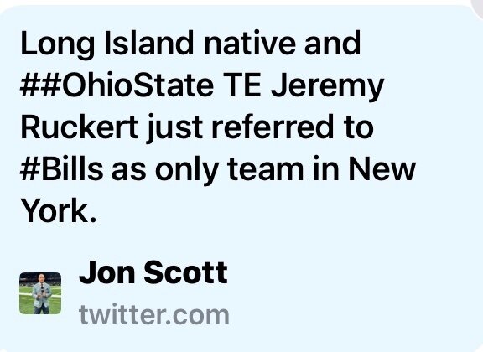Click the empty area beside Jon Scott's name
Image resolution: width=483 pixels, height=352 pixels.
(339, 274)
